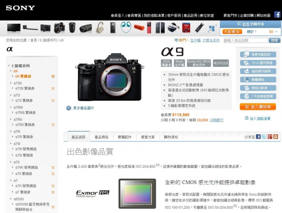Screen dimensions: 282x213
Task: Select the camera lens category icon
Action: tap(72, 27)
